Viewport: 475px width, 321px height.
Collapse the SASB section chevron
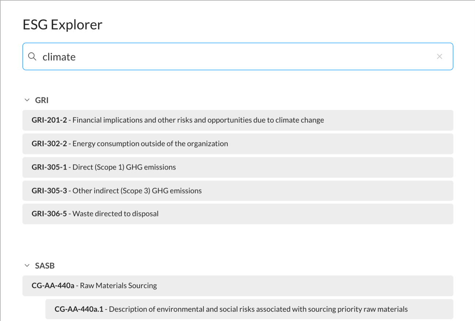point(27,266)
